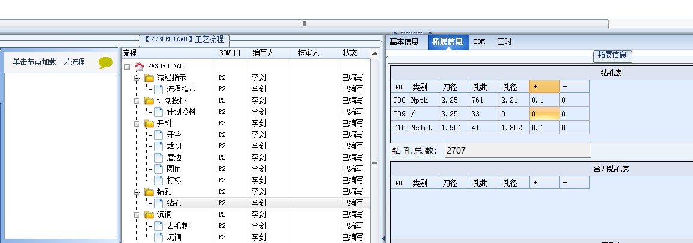Click 单击节点加载工艺流程 panel label
Image resolution: width=693 pixels, height=243 pixels.
coord(49,62)
